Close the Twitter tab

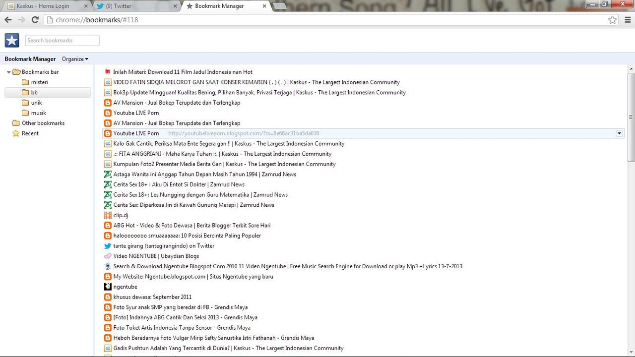(x=175, y=6)
